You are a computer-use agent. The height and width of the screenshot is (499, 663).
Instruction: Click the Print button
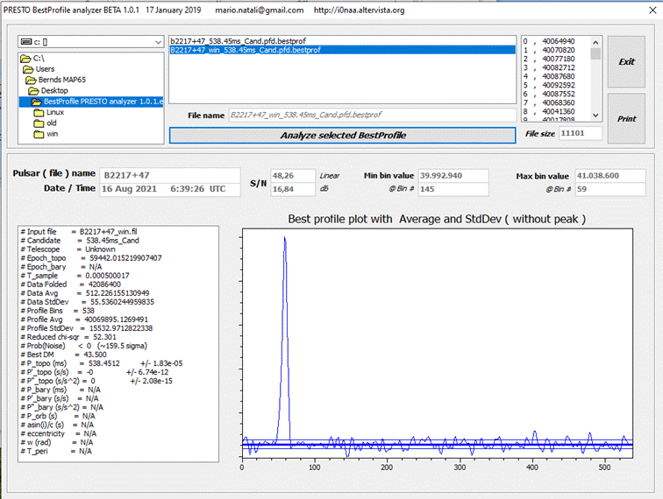pyautogui.click(x=626, y=119)
